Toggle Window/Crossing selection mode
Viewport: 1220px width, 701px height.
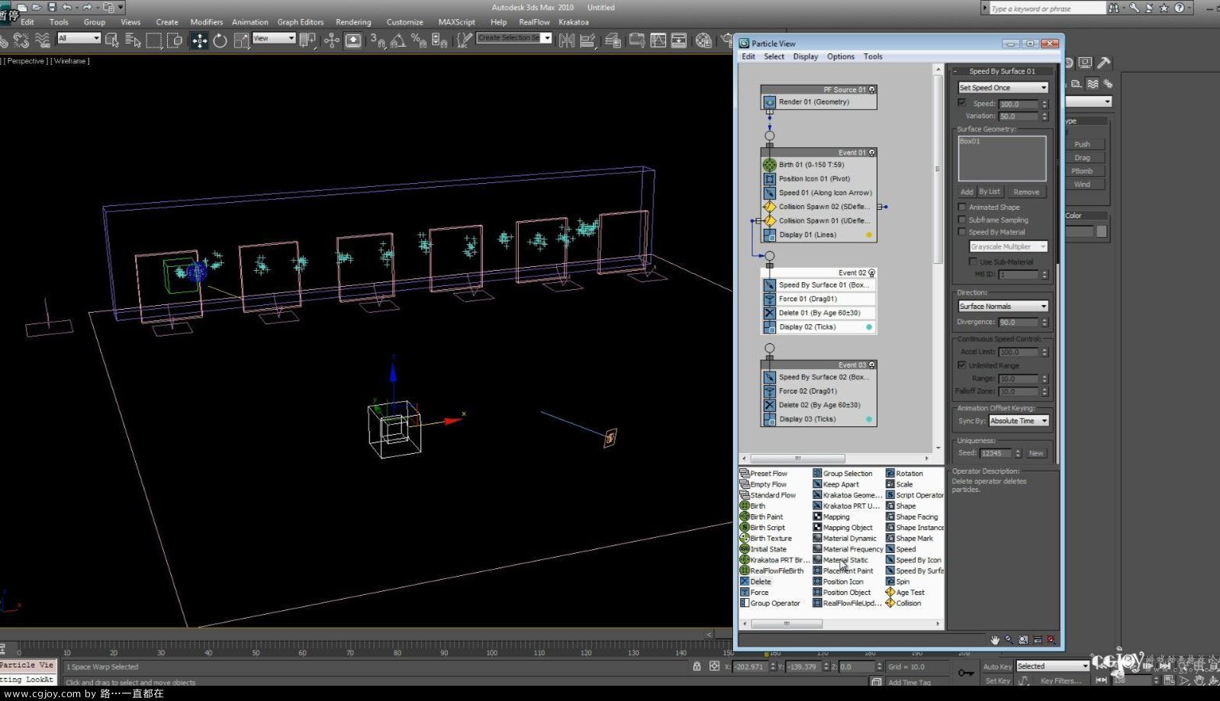175,40
